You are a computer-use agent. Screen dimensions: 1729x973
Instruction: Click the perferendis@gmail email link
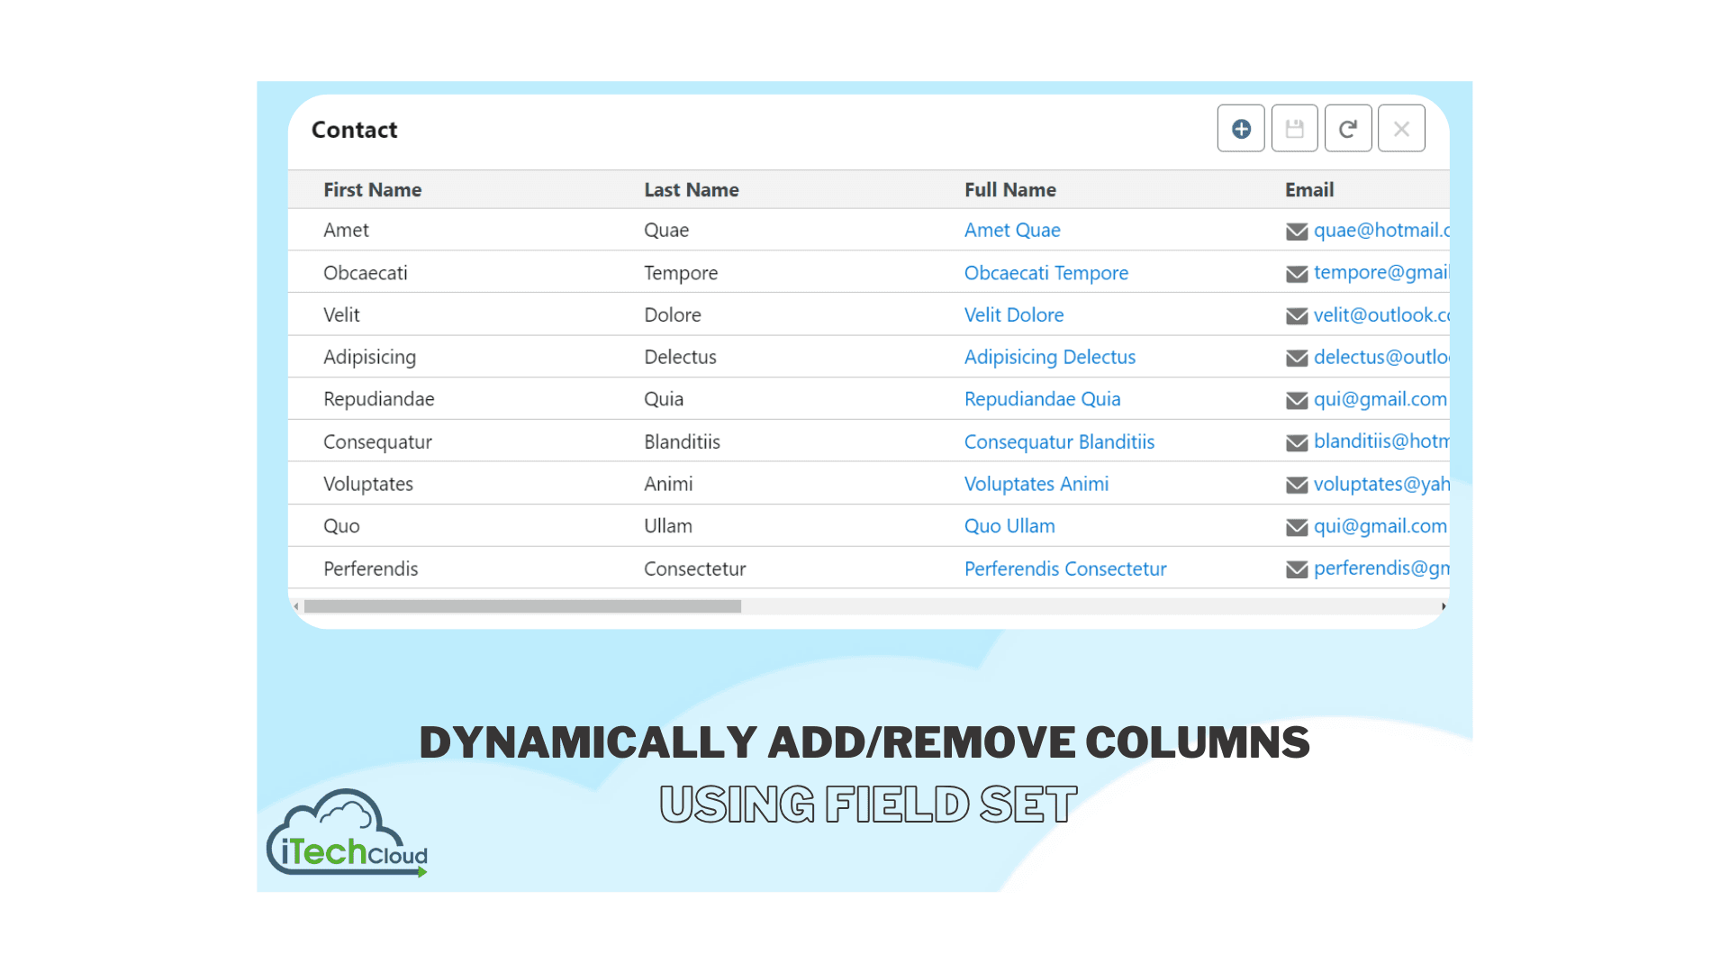[1381, 568]
